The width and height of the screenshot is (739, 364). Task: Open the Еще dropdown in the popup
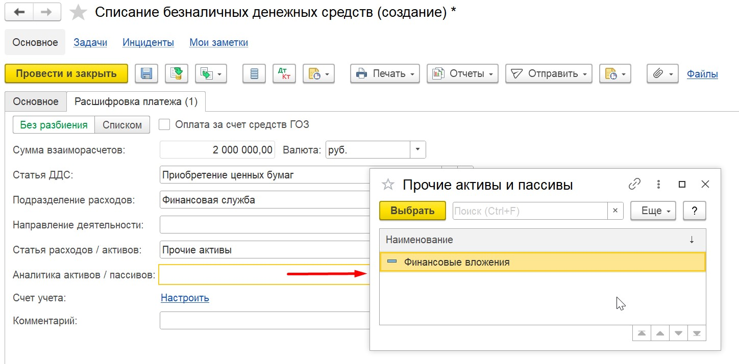654,211
